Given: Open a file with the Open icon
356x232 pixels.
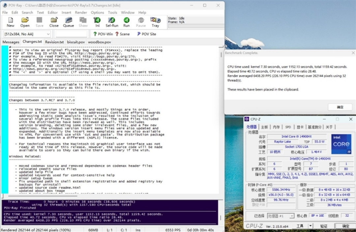Looking at the screenshot, I should 25,22.
